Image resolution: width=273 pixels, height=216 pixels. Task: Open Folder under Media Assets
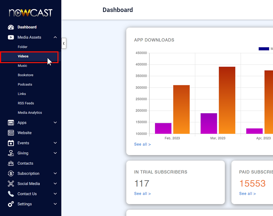(22, 47)
